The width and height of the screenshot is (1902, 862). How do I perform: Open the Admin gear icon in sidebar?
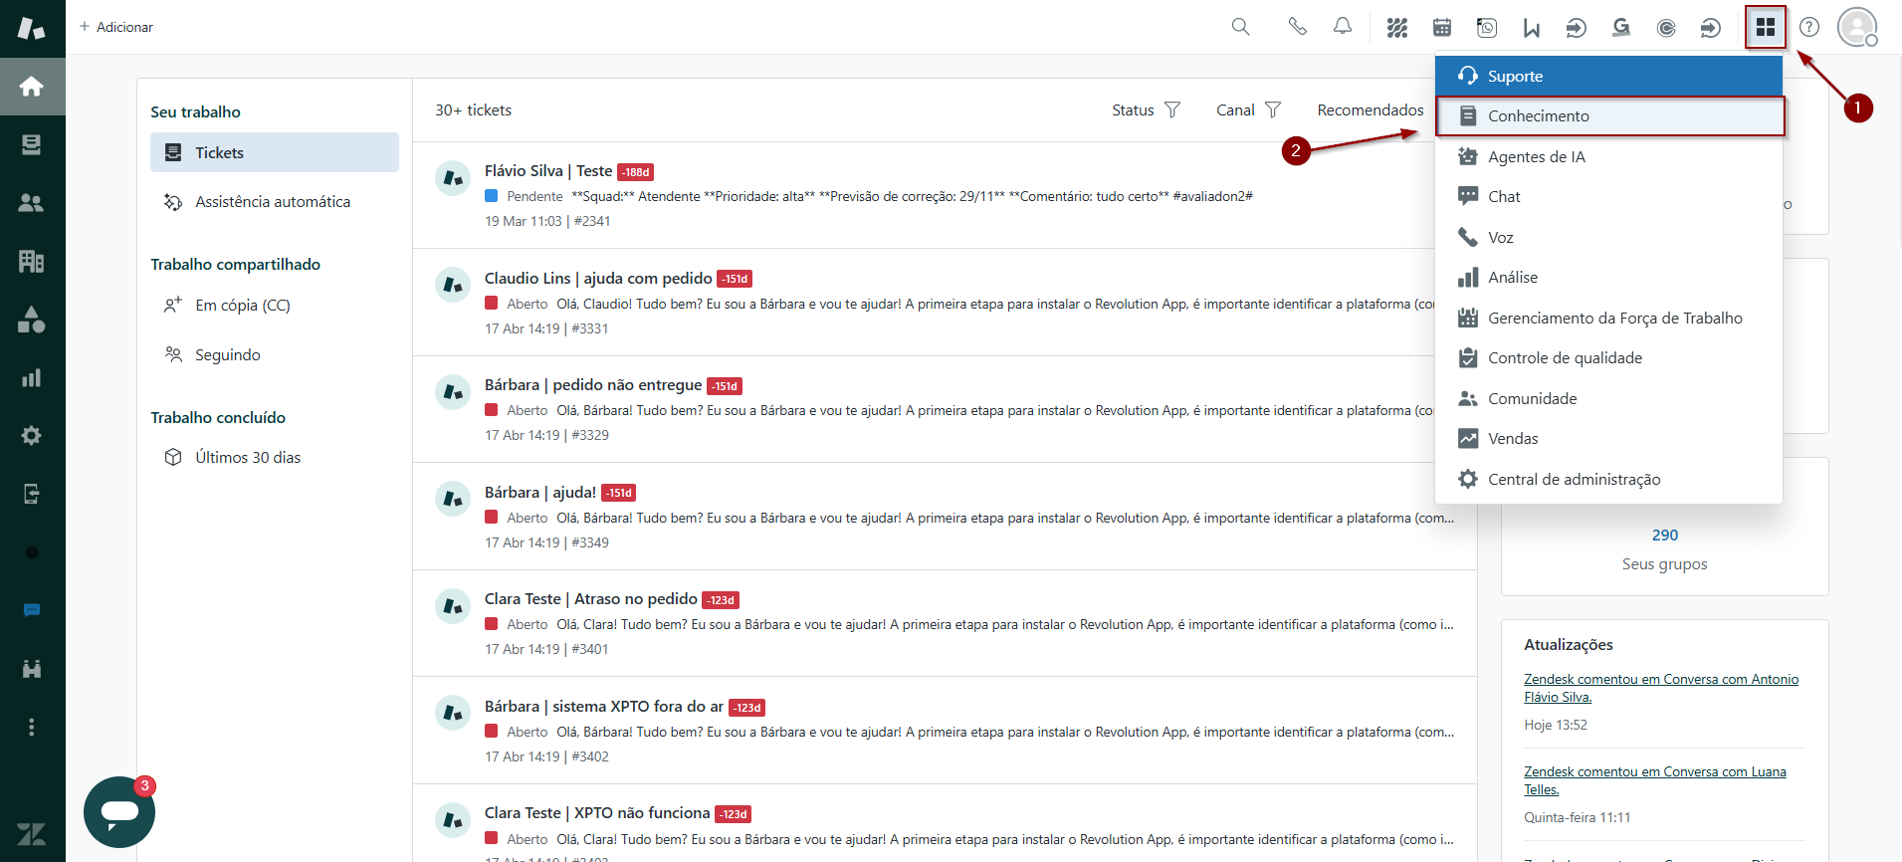tap(32, 436)
